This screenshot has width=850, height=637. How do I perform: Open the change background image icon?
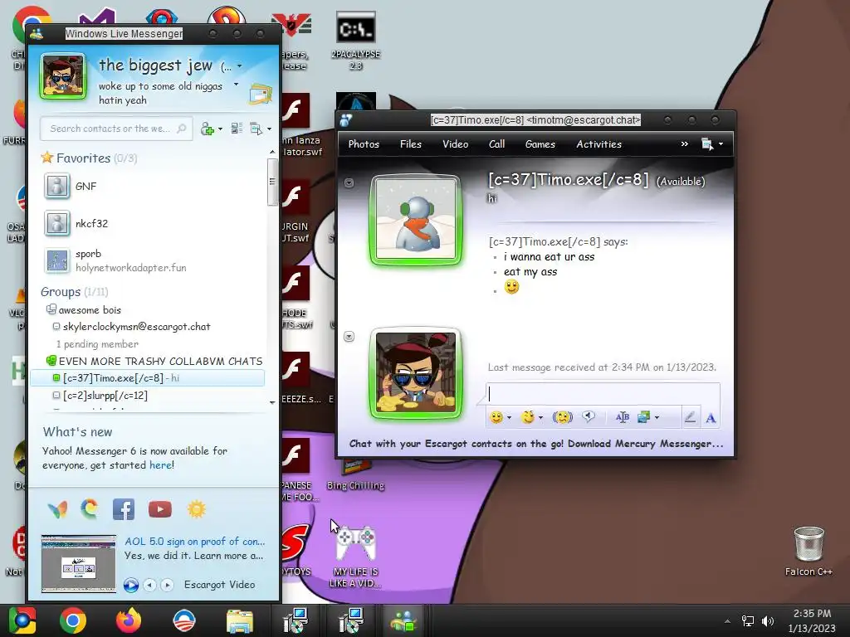click(644, 417)
